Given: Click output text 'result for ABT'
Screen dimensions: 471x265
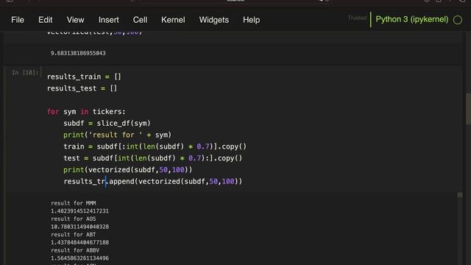Looking at the screenshot, I should 74,234.
